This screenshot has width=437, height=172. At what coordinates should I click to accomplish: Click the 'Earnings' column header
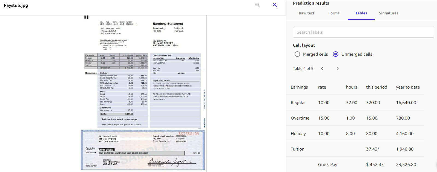pos(299,87)
